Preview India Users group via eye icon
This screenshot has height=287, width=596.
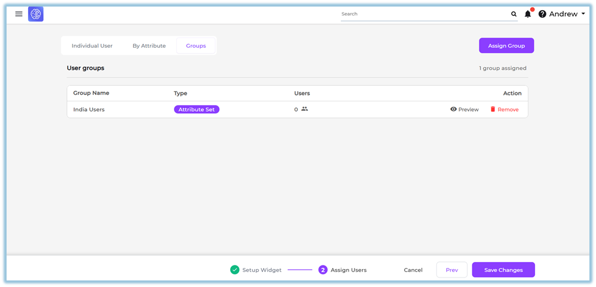coord(454,109)
